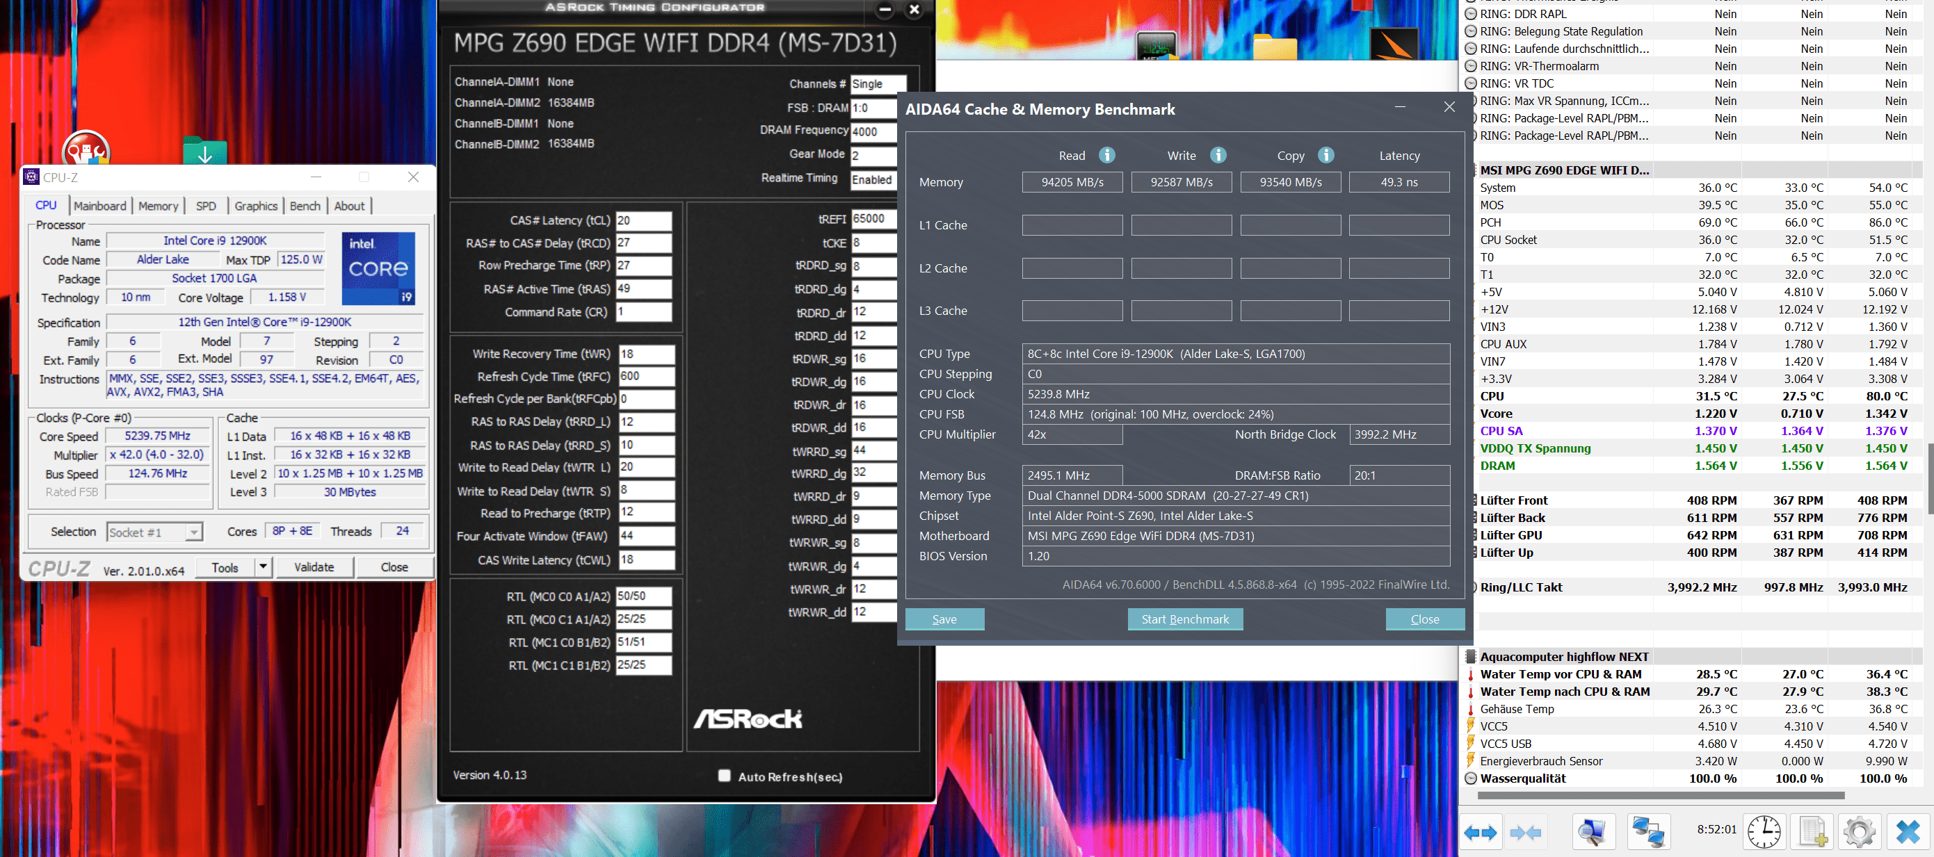The width and height of the screenshot is (1934, 857).
Task: Open the HWiNFO network computers icon
Action: (x=1648, y=832)
